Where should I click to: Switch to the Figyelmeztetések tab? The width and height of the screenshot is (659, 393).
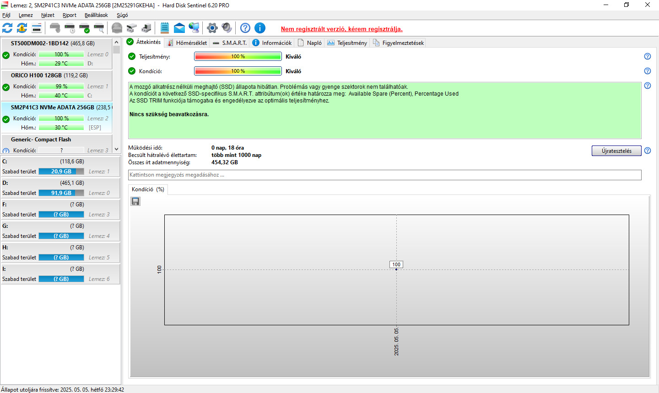tap(399, 43)
